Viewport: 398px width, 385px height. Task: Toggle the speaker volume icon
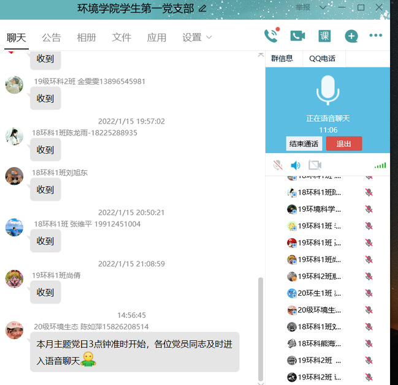tap(296, 165)
